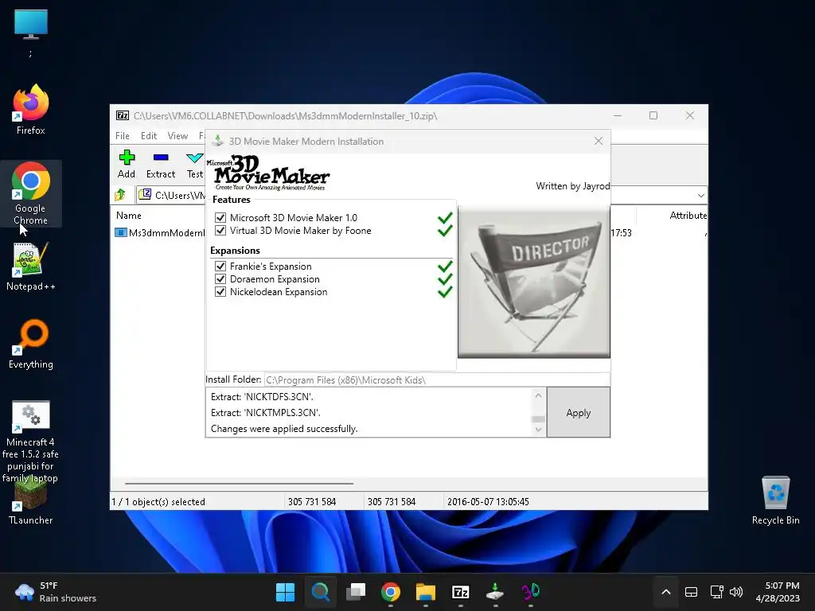Click the Test checkmark icon in 7-Zip toolbar
The width and height of the screenshot is (815, 611).
[195, 158]
